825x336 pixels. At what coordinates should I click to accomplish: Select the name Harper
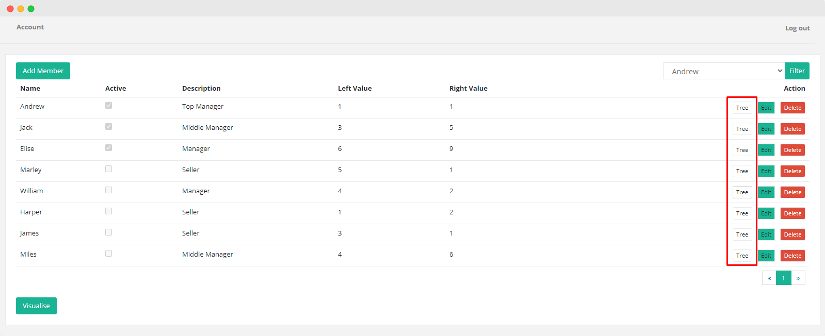point(31,212)
